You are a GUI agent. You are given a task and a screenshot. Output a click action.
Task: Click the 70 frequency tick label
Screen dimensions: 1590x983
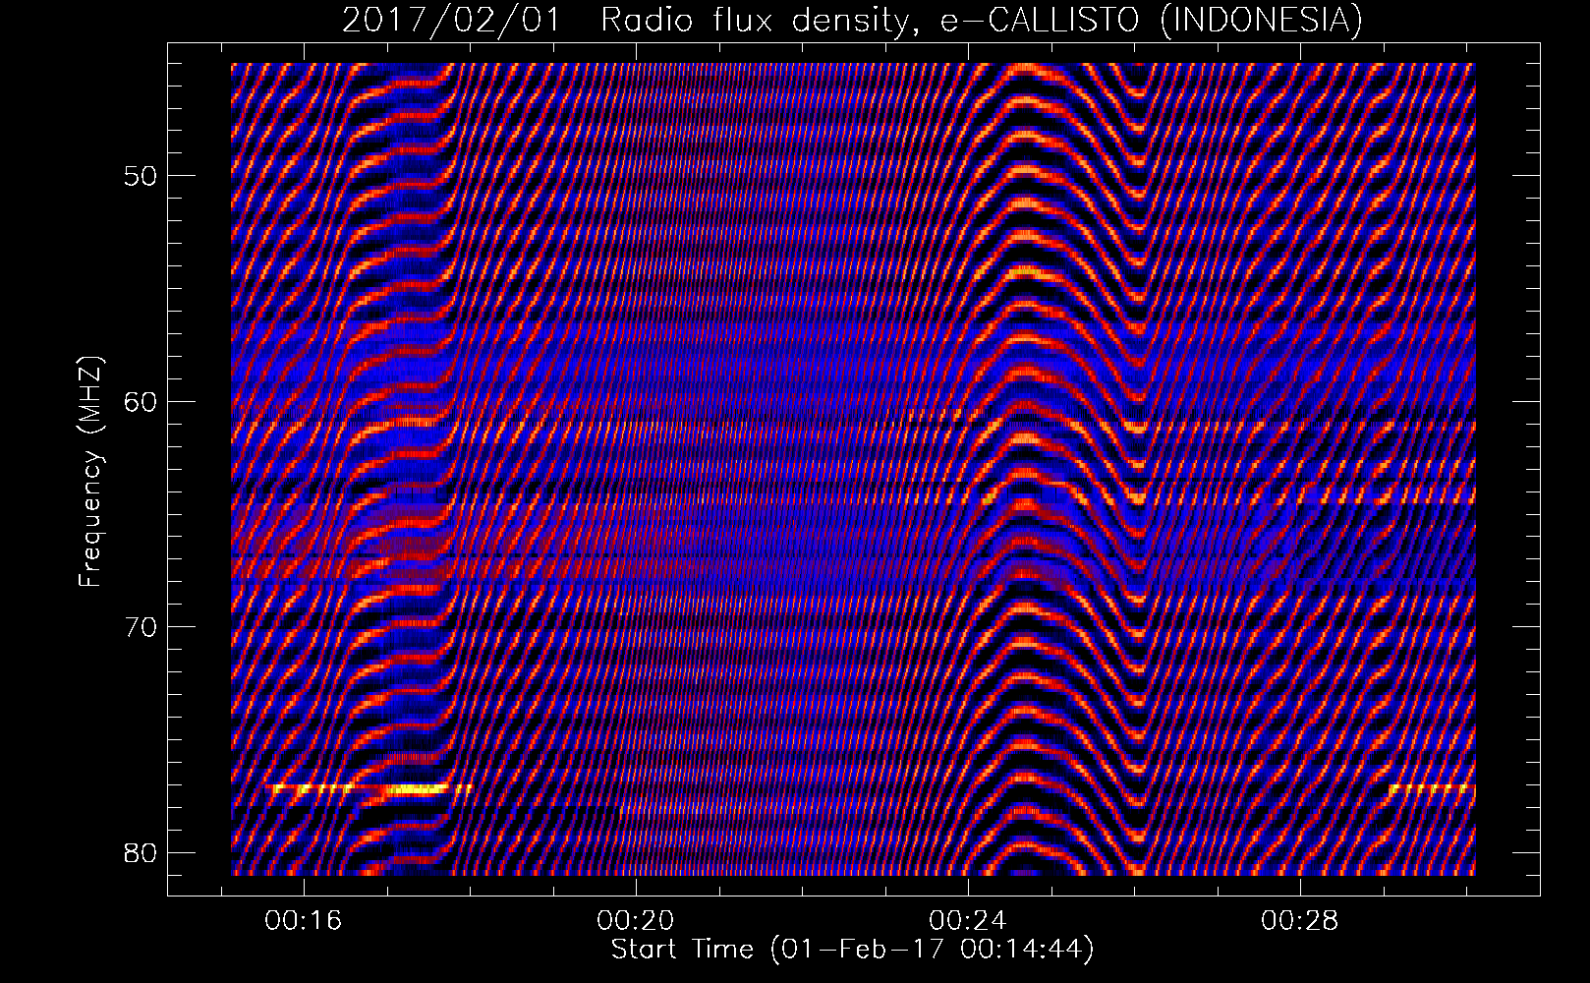(x=140, y=627)
